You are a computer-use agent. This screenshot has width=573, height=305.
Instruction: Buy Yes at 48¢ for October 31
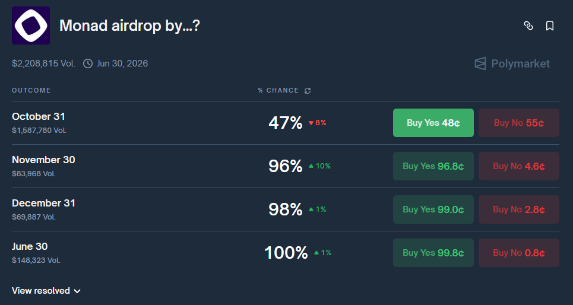point(433,123)
